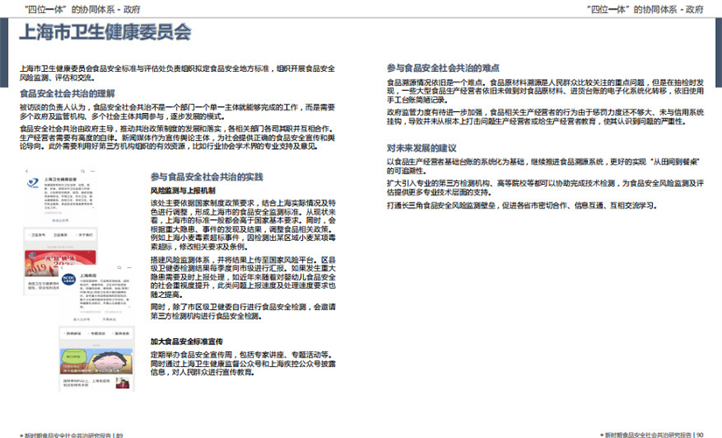
Task: Click the 不再关注 link
Action: (x=109, y=319)
